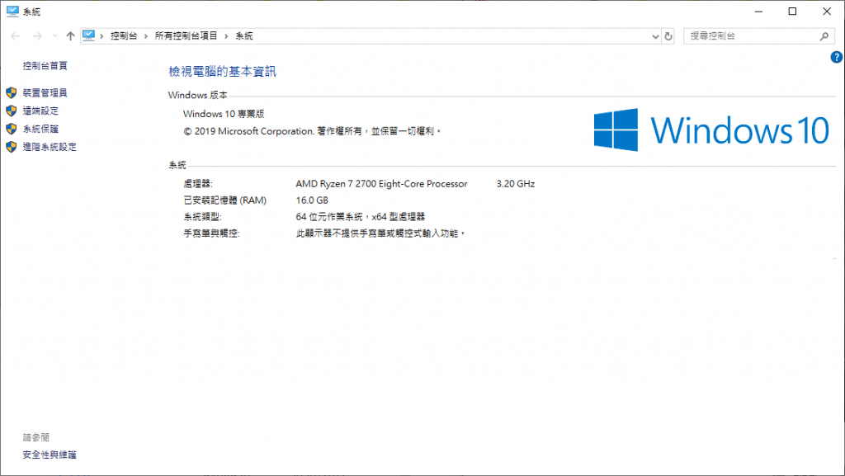Go back using the back arrow
Image resolution: width=845 pixels, height=476 pixels.
coord(15,36)
